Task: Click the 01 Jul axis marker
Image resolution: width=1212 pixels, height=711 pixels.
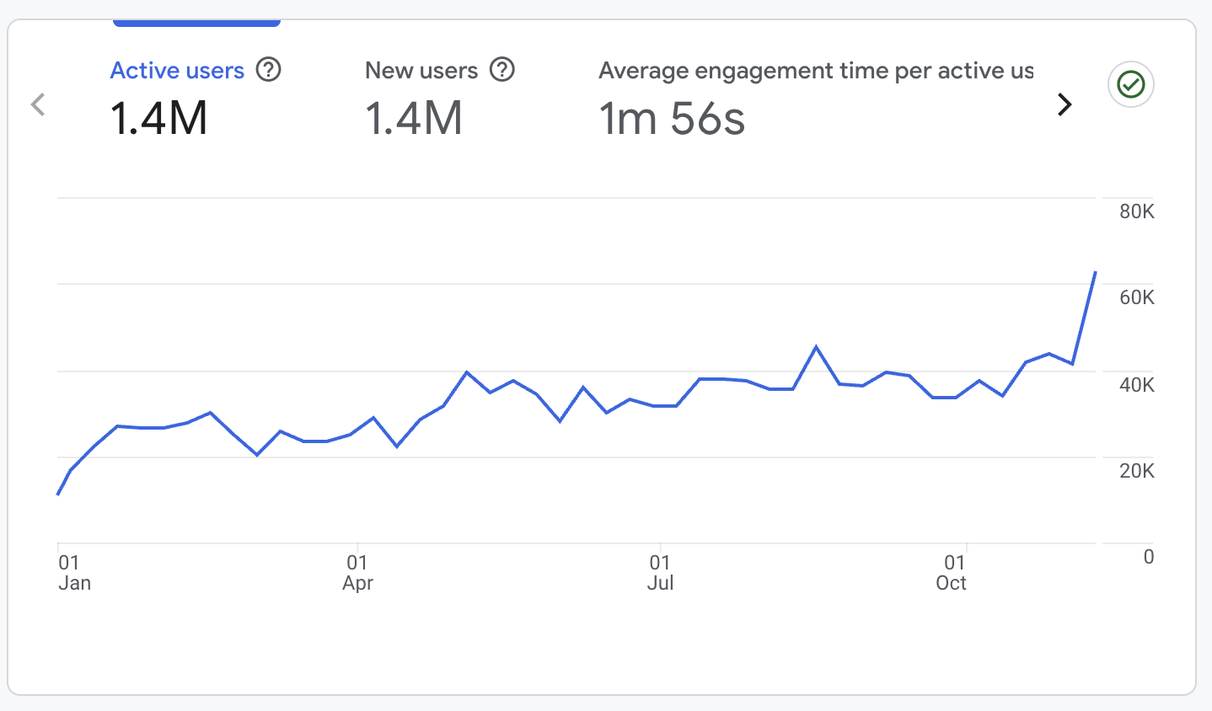Action: point(660,573)
